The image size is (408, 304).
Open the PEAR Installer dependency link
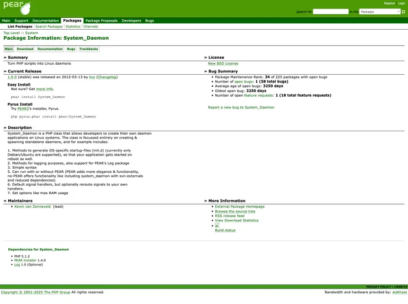pyautogui.click(x=26, y=261)
